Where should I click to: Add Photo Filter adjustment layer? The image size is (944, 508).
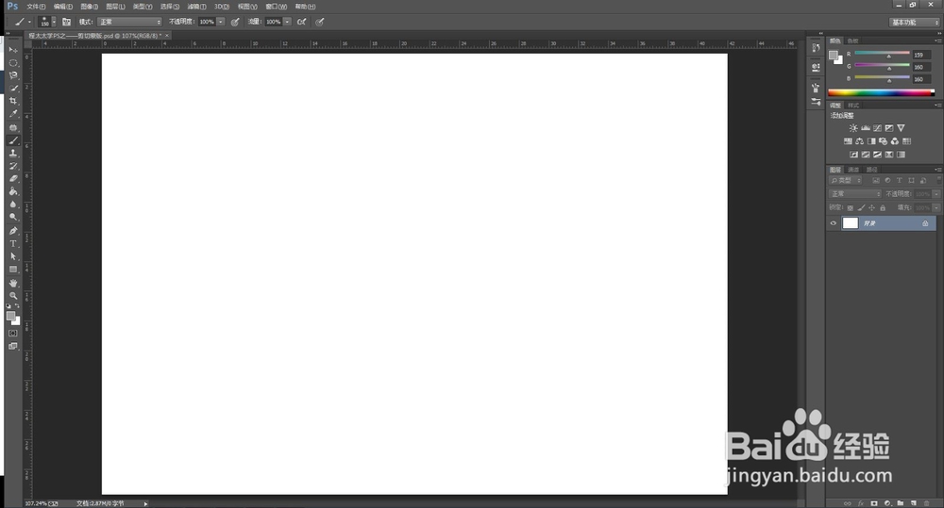[884, 141]
